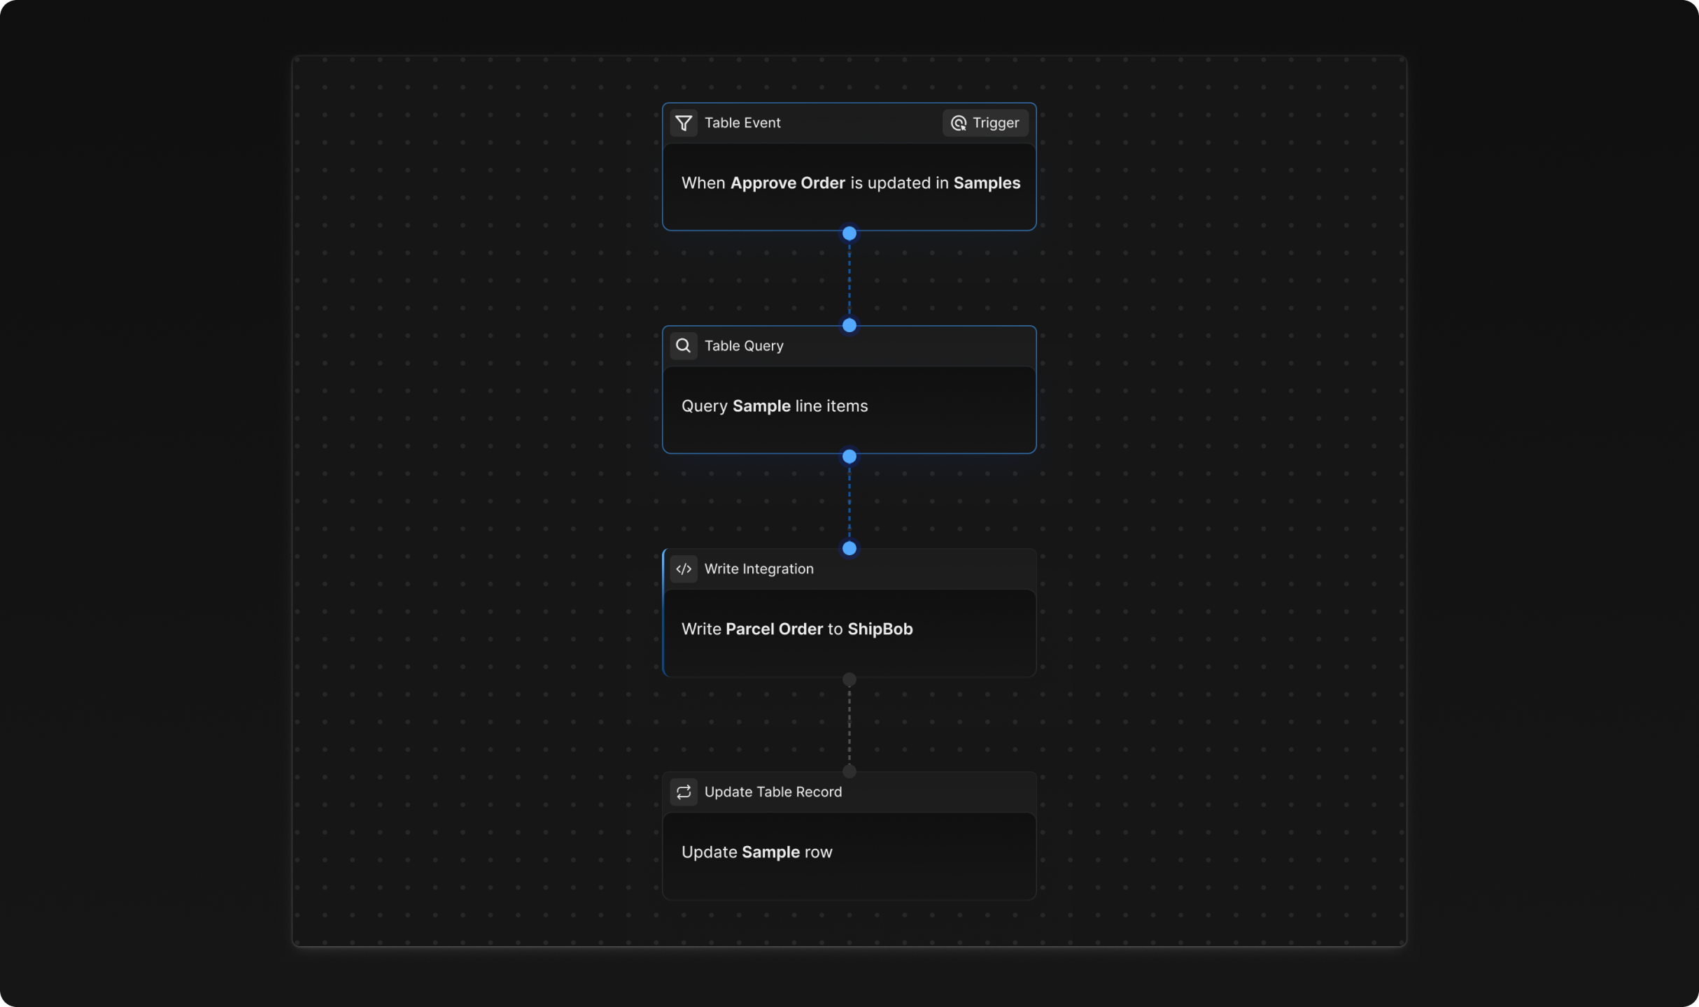This screenshot has height=1007, width=1699.
Task: Click the Table Query magnifier icon
Action: 684,345
